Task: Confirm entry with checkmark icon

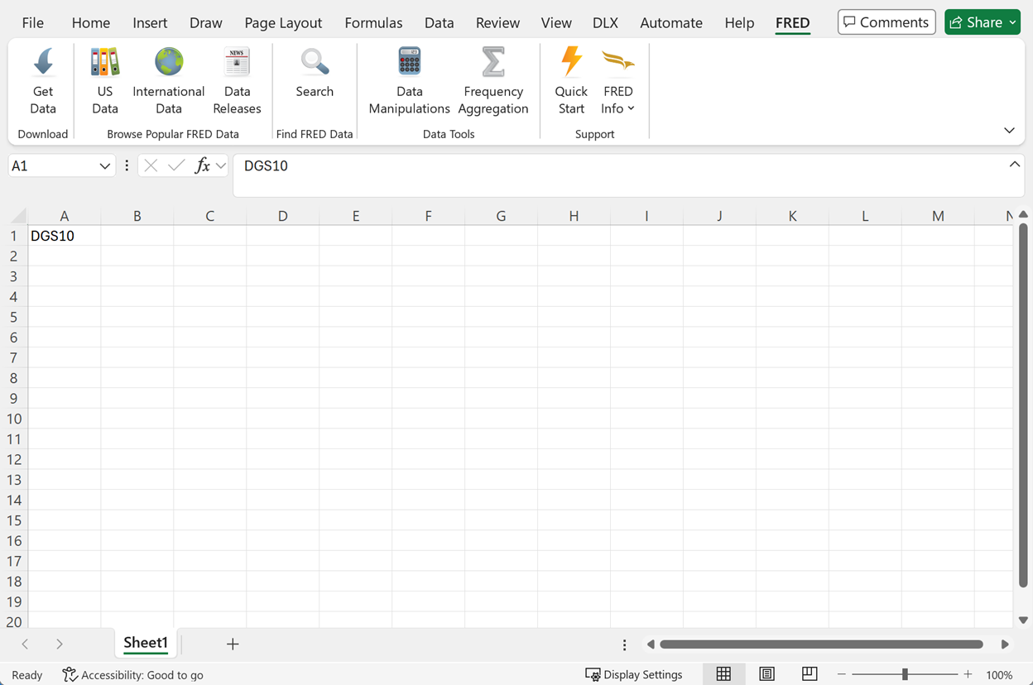Action: pos(176,166)
